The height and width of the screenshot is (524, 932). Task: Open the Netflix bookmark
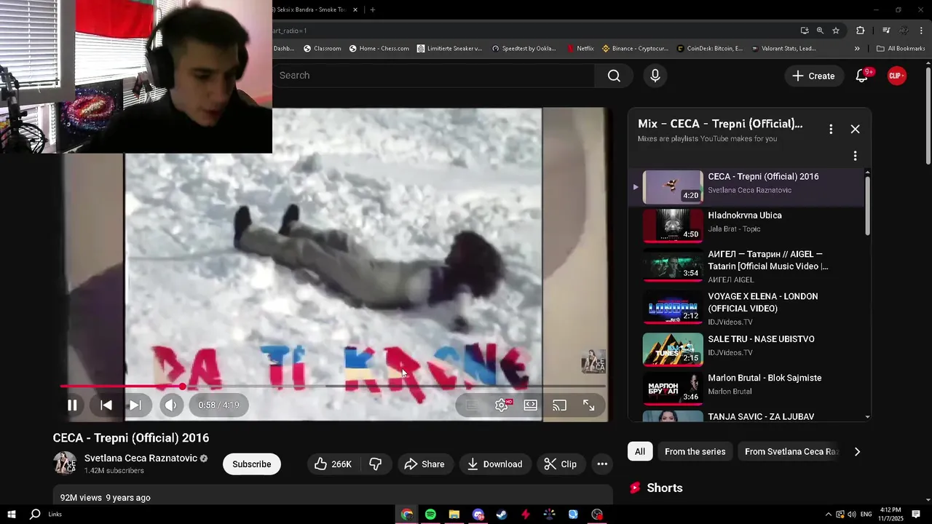[580, 49]
